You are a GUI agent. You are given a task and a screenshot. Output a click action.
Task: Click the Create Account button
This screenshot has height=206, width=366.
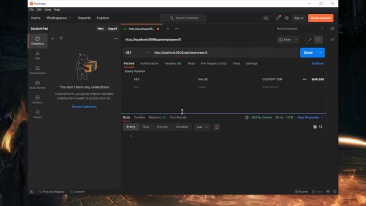point(321,18)
